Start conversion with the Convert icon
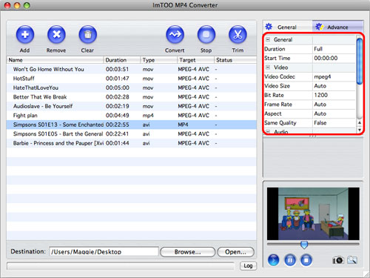 [175, 35]
